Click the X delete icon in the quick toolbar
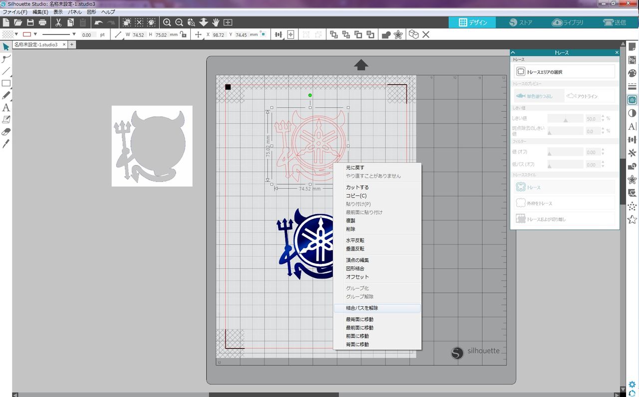Screen dimensions: 639x397 (x=426, y=34)
